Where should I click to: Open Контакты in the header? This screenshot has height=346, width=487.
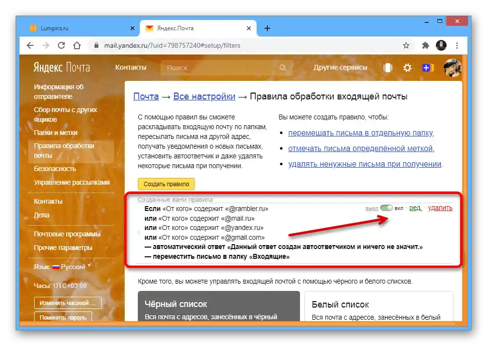[x=131, y=67]
